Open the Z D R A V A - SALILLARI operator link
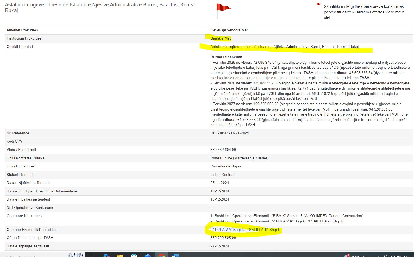414x257 pixels. [245, 230]
